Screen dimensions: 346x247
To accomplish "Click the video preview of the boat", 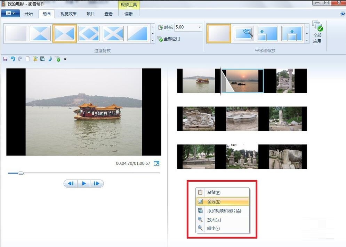I will 84,112.
